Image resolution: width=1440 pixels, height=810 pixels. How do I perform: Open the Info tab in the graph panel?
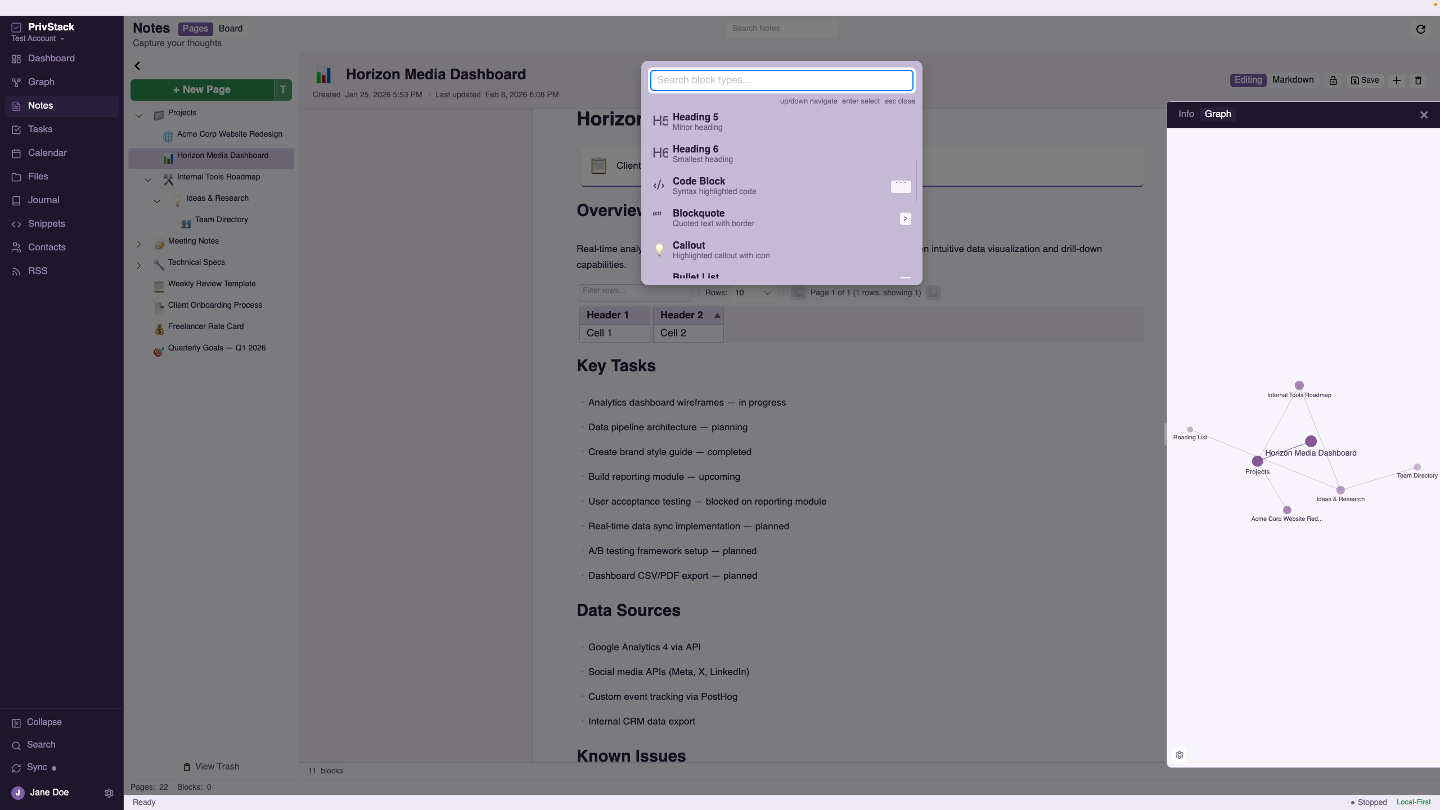coord(1186,114)
